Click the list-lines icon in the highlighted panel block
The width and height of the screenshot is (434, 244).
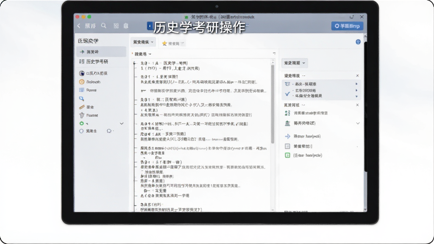287,84
